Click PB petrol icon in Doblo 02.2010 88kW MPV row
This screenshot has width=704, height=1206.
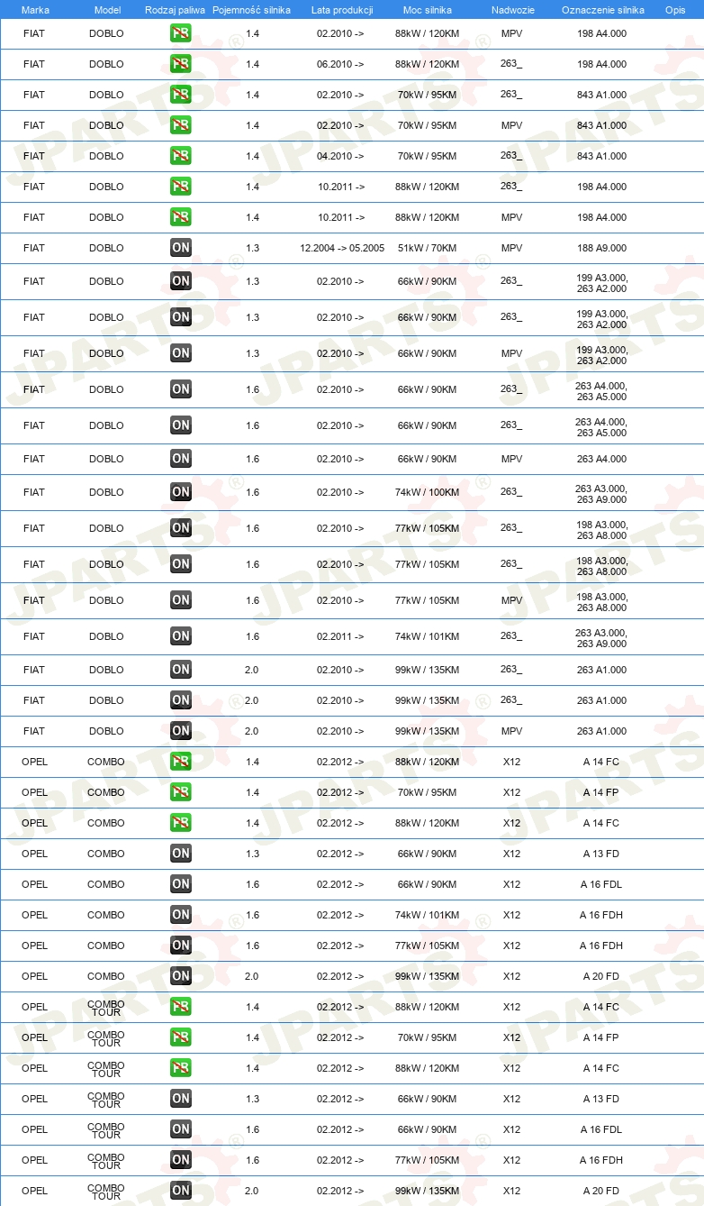[181, 33]
